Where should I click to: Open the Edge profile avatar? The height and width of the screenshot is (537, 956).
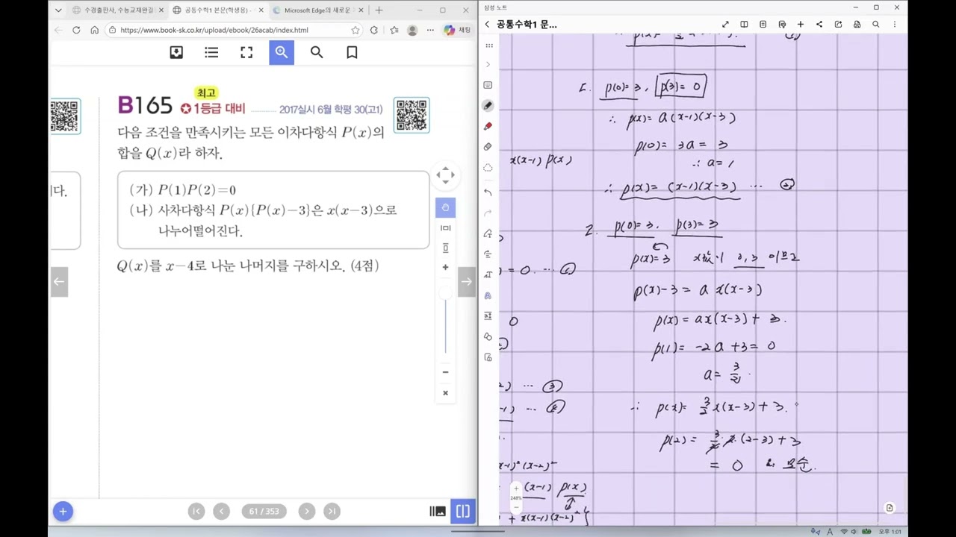click(x=412, y=30)
